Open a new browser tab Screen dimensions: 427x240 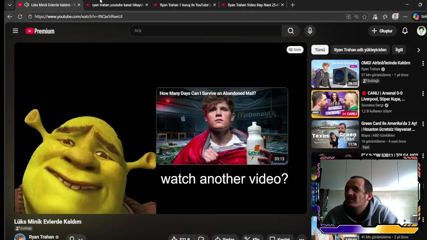[x=293, y=5]
